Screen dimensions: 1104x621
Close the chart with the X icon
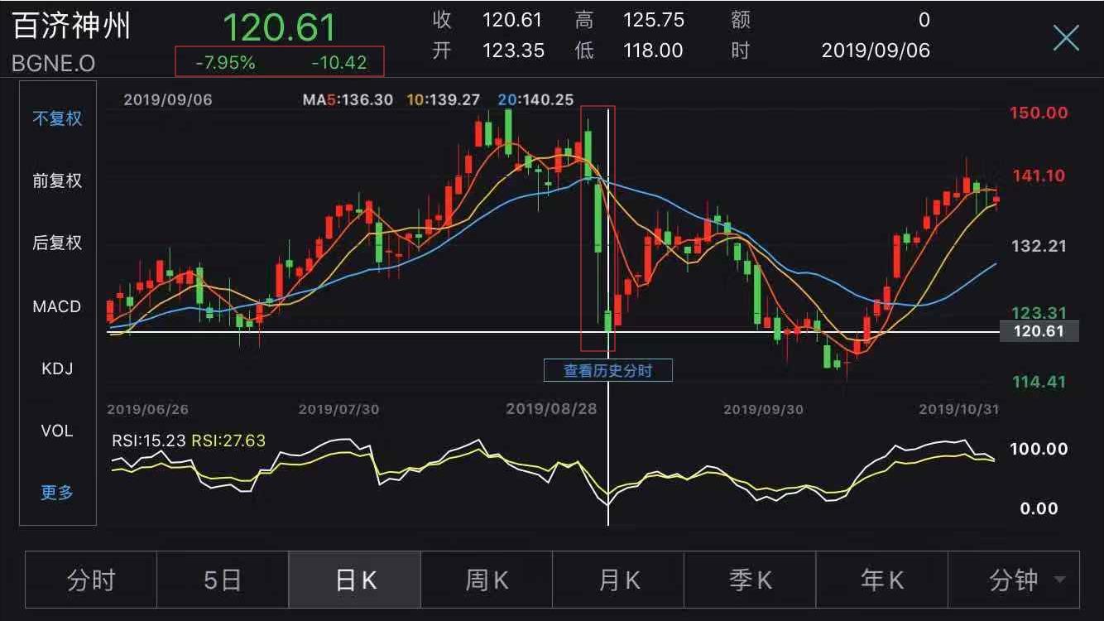[x=1066, y=37]
